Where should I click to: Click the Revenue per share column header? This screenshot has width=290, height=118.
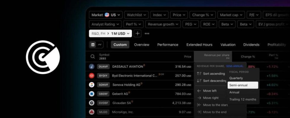(213, 56)
